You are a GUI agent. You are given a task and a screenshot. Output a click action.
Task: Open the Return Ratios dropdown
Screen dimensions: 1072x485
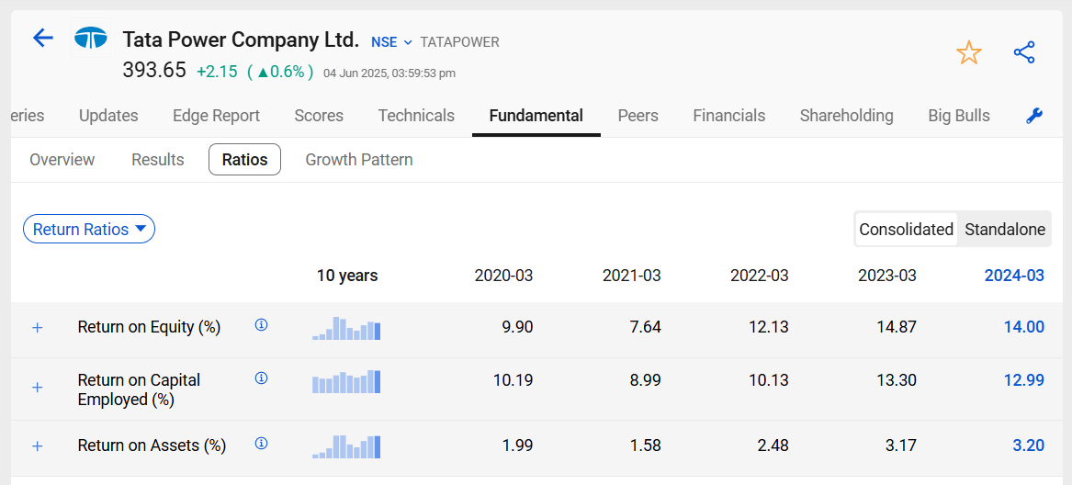(89, 229)
